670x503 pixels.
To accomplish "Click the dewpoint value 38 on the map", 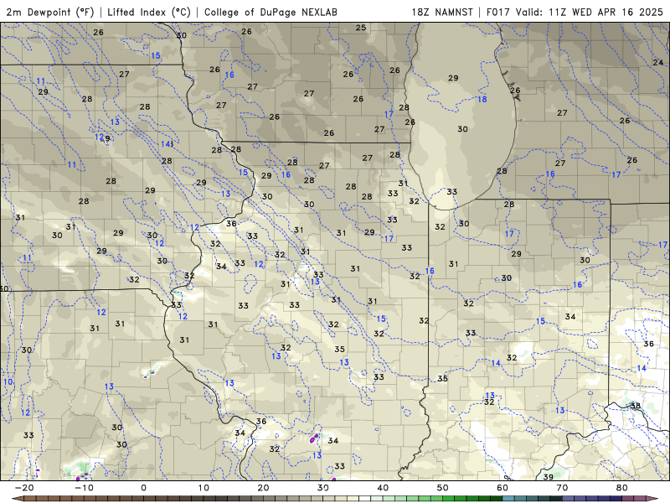I will point(636,406).
